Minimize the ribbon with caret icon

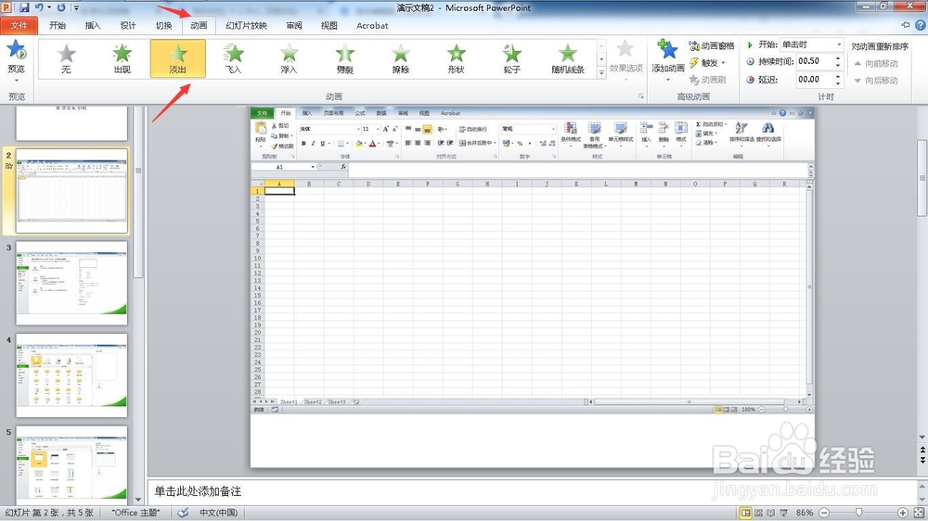pos(906,25)
